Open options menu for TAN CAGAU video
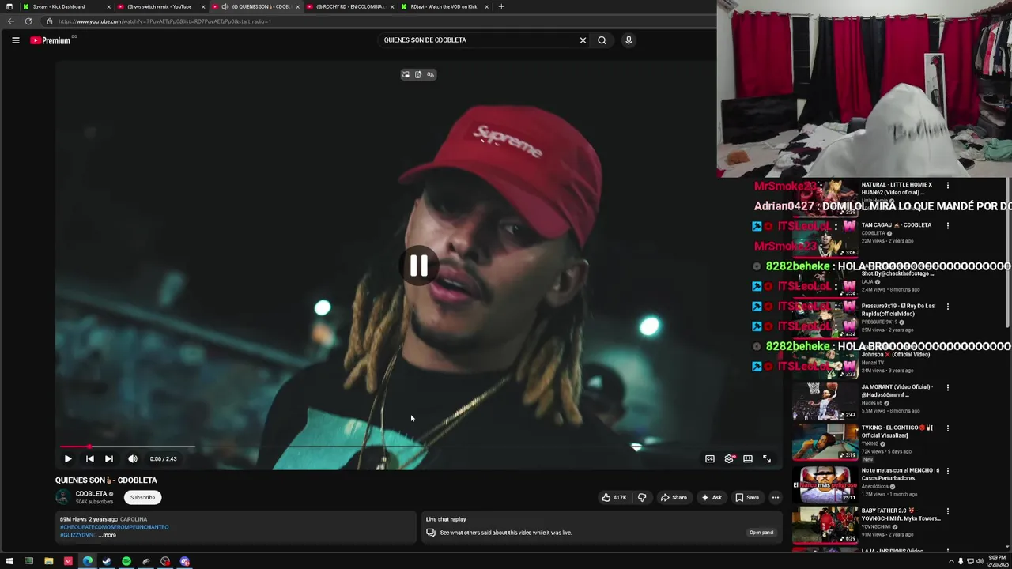This screenshot has height=569, width=1012. click(x=948, y=225)
